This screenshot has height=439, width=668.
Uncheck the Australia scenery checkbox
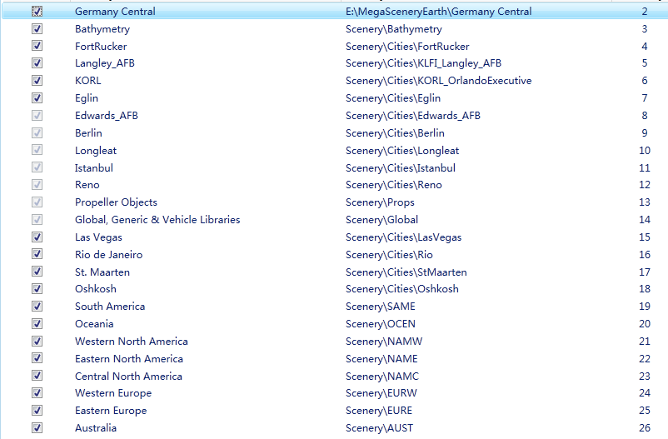pos(37,428)
